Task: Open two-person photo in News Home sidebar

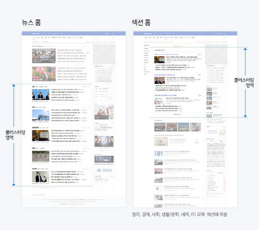Action: pos(104,141)
